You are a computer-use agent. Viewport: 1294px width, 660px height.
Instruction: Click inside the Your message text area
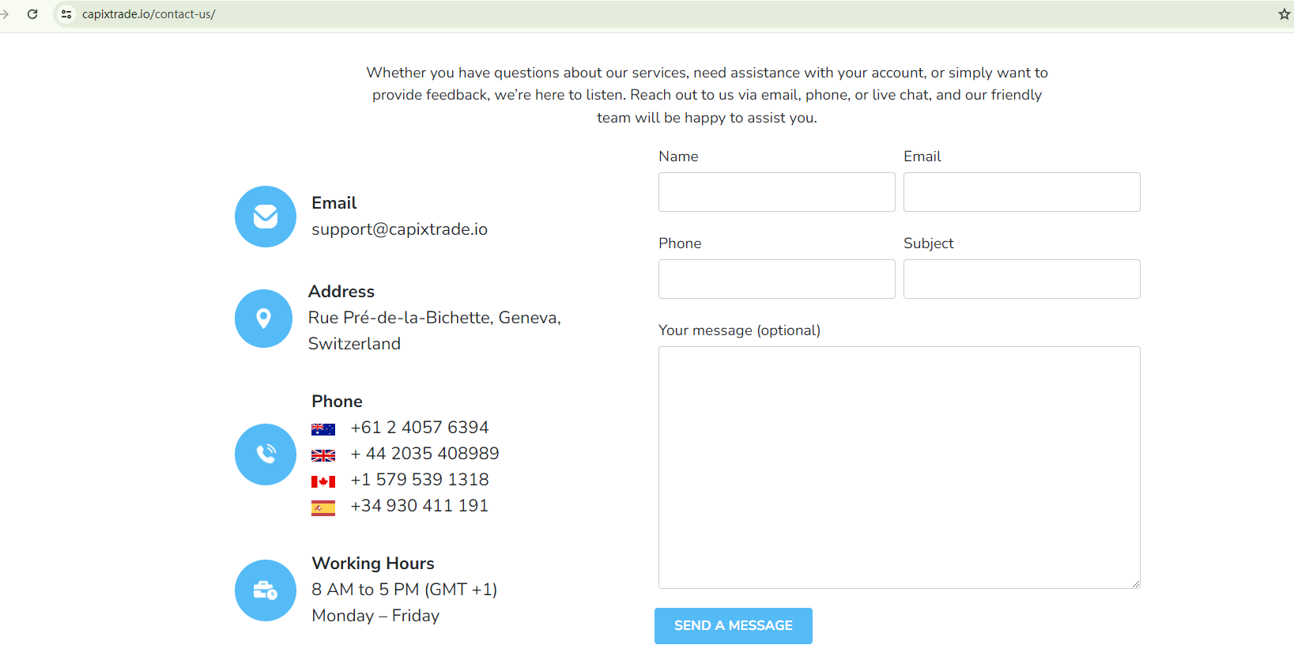899,467
